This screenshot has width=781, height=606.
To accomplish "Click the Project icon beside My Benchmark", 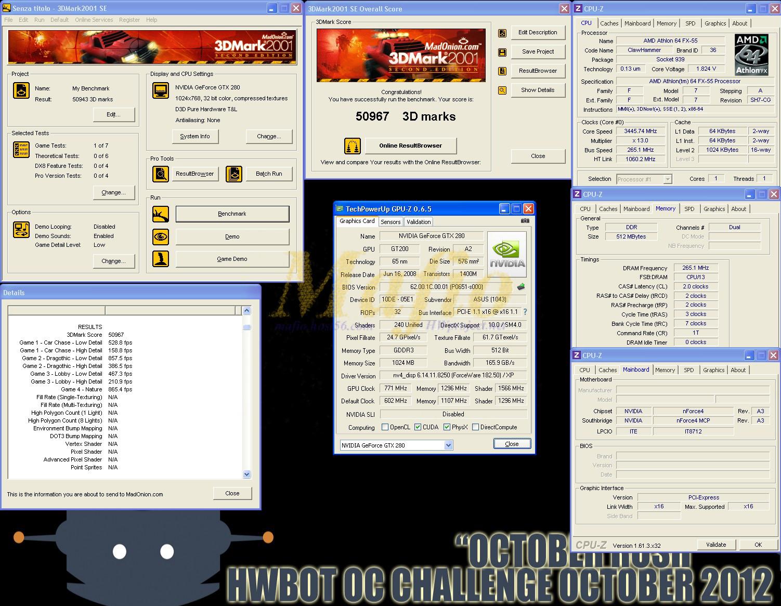I will click(x=21, y=90).
